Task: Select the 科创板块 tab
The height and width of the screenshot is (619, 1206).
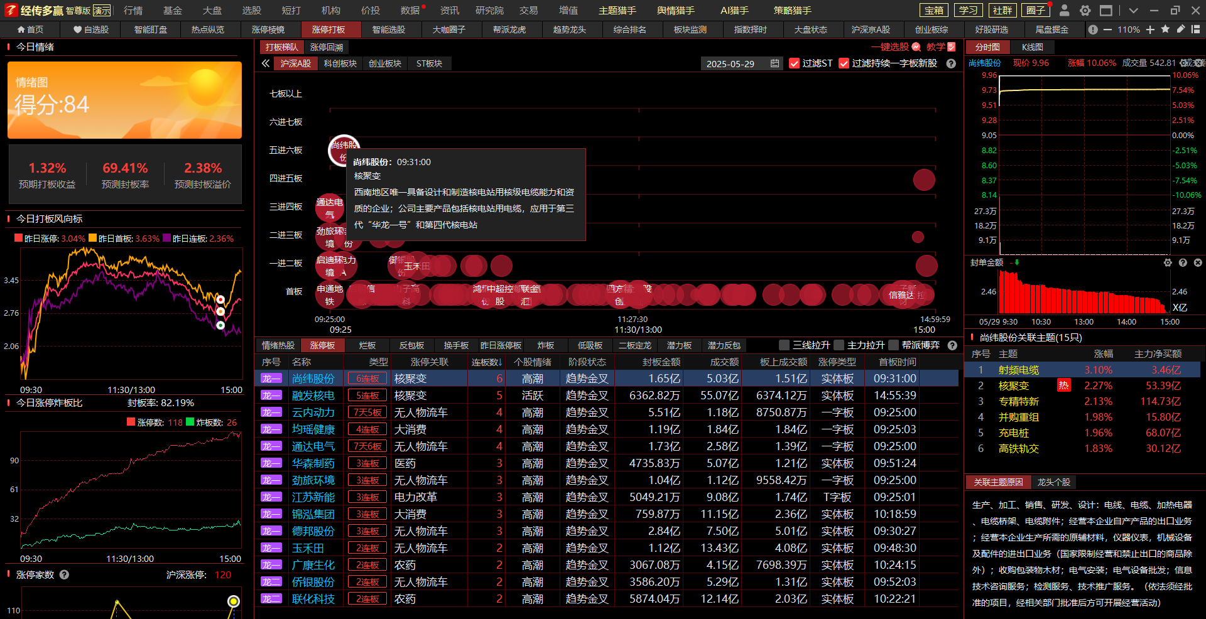Action: point(340,63)
